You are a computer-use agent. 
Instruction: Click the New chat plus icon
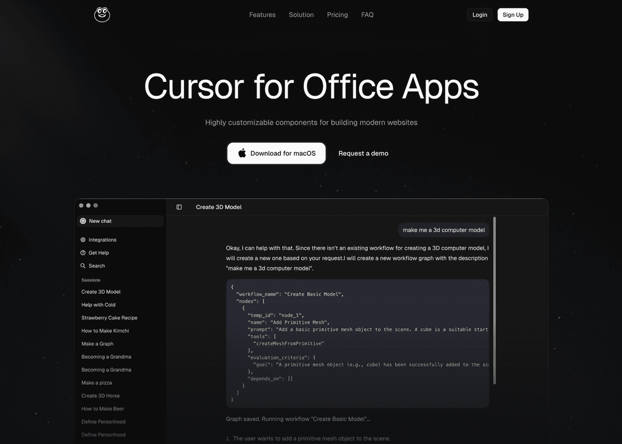pyautogui.click(x=83, y=221)
